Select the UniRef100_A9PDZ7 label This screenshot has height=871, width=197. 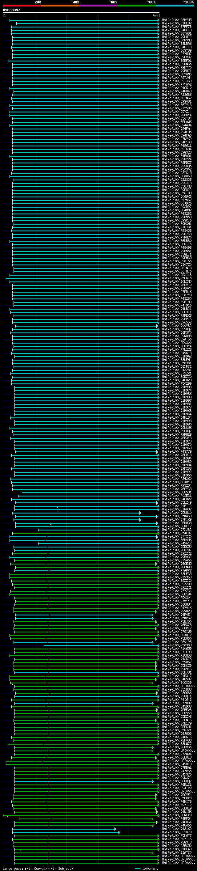coord(177,163)
